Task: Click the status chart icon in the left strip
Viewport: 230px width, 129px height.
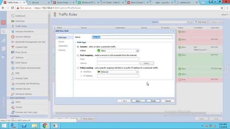Action: pos(3,40)
